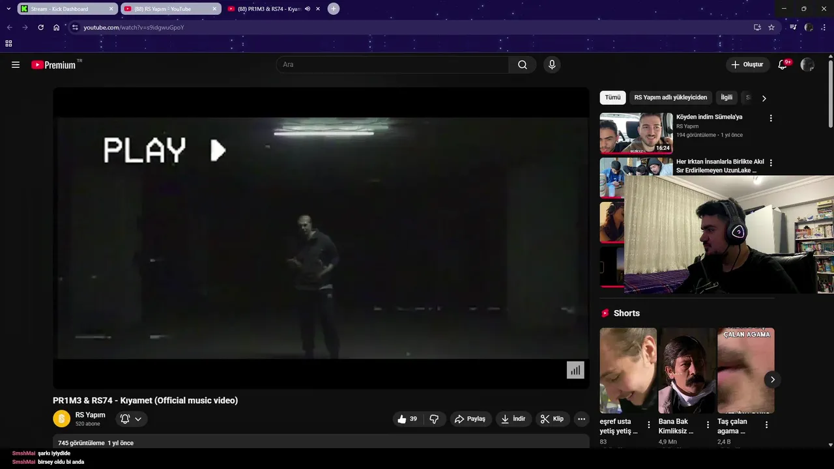Reload the page in browser
834x469 pixels.
(40, 27)
